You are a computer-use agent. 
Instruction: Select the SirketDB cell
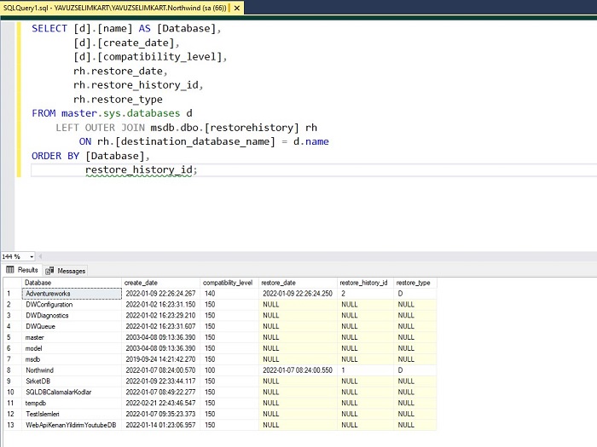pyautogui.click(x=72, y=381)
